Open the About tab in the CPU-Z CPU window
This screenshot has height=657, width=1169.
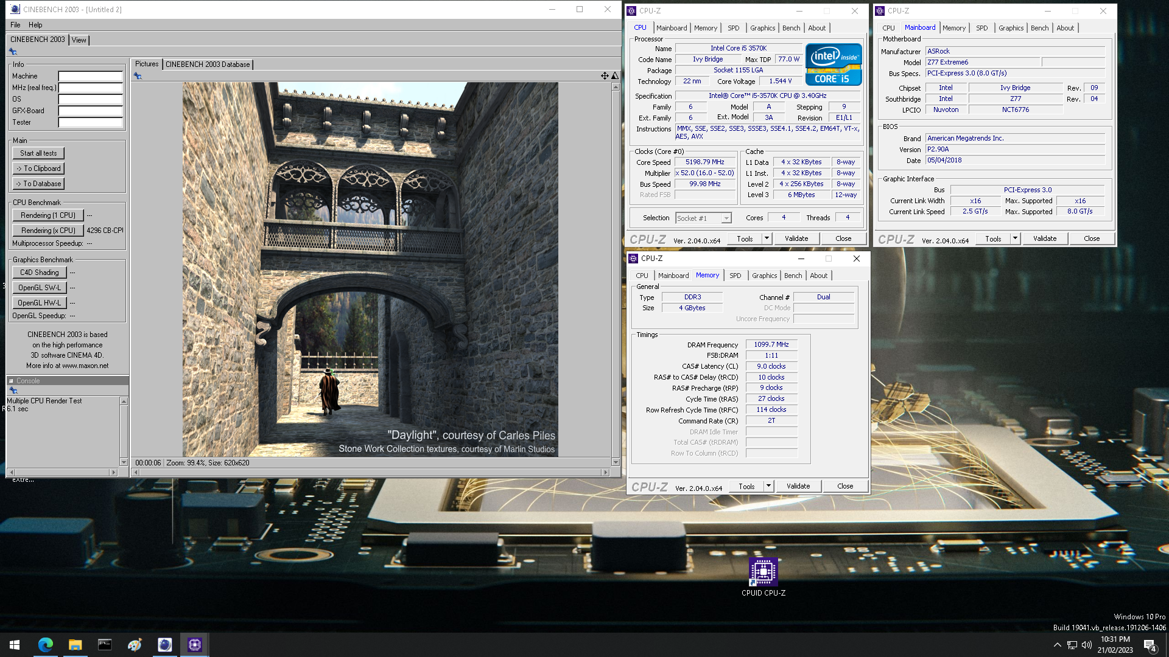[817, 28]
